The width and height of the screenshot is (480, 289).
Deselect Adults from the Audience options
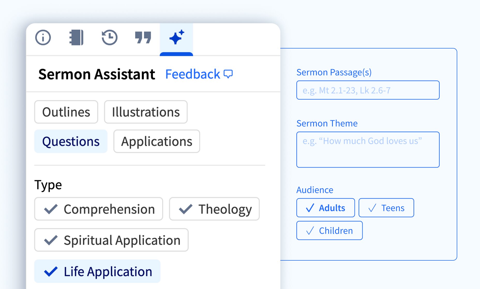coord(325,208)
